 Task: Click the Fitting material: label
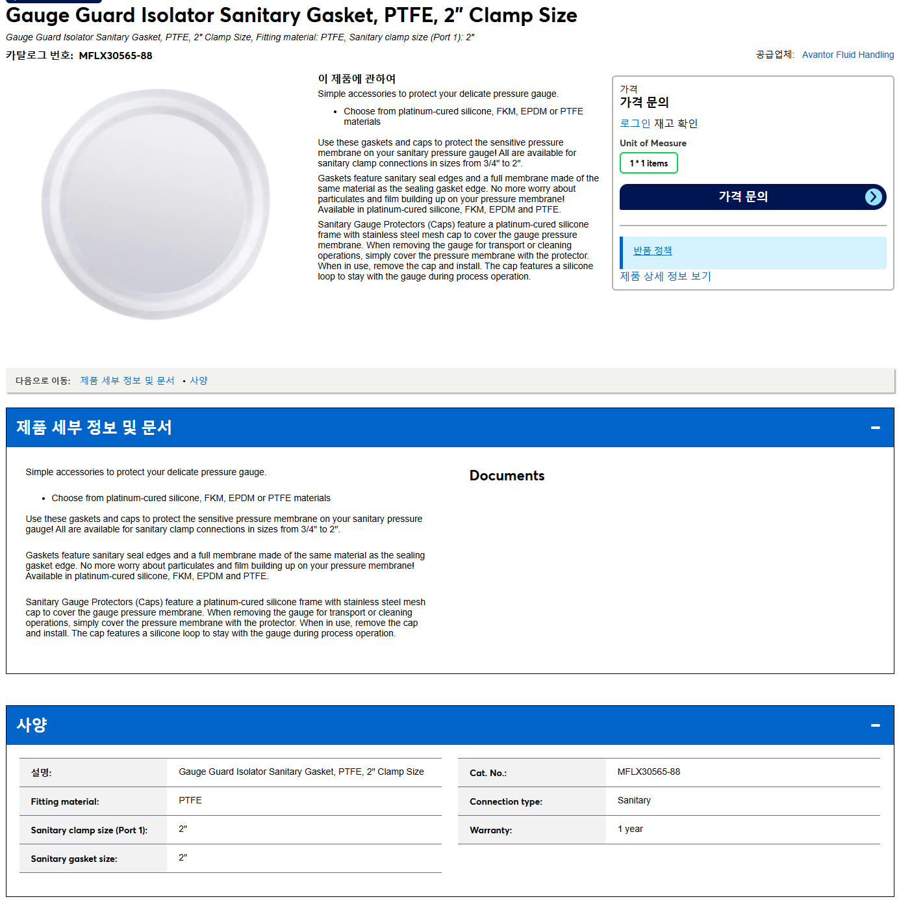(65, 802)
